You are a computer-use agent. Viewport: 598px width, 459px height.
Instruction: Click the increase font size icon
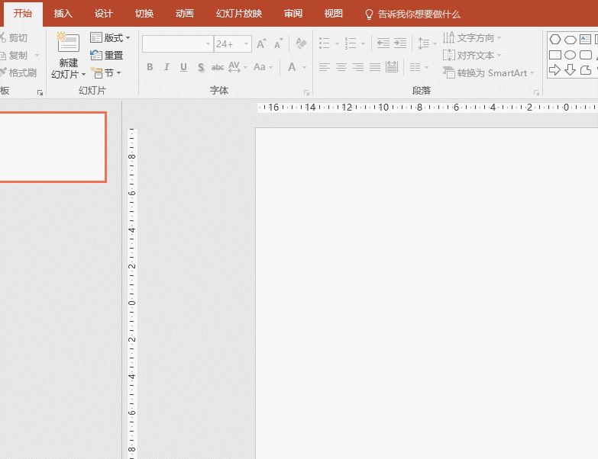(262, 44)
